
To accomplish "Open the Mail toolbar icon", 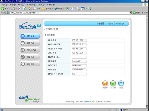I will click(72, 9).
